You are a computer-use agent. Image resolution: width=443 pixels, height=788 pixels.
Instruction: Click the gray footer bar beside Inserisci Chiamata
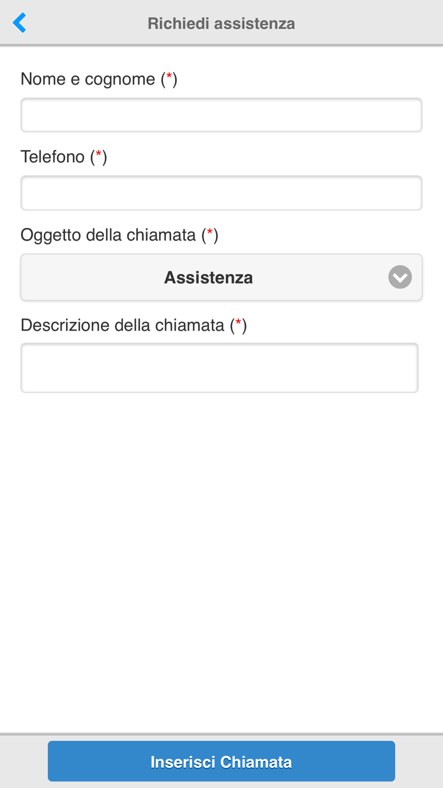pyautogui.click(x=419, y=761)
